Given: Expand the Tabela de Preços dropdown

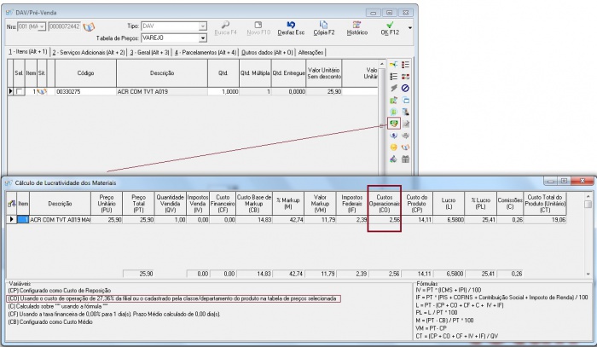Looking at the screenshot, I should 203,38.
